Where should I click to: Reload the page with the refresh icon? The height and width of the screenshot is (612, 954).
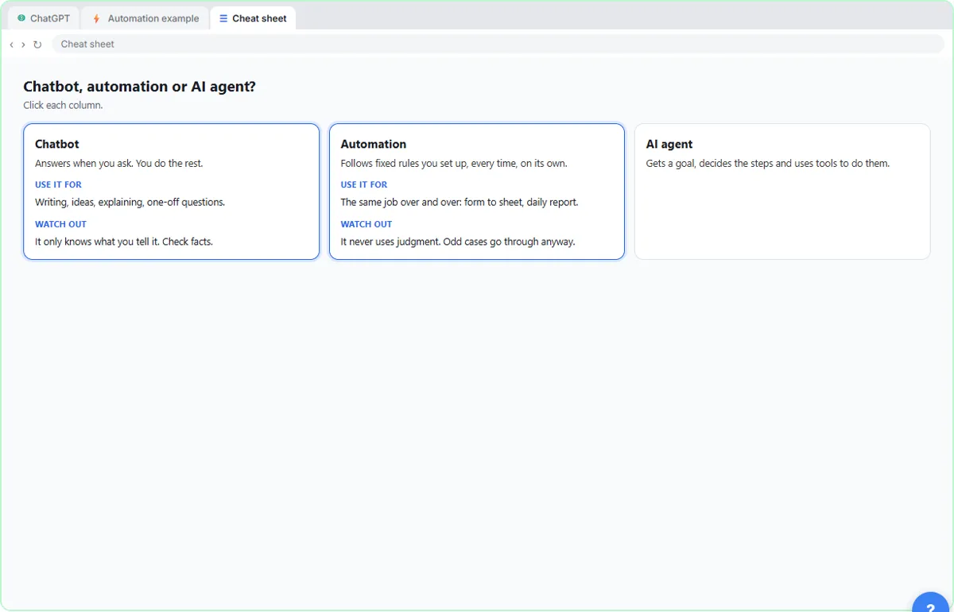pyautogui.click(x=37, y=45)
